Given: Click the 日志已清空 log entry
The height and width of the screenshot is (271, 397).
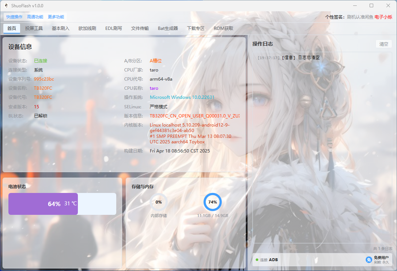Looking at the screenshot, I should pos(309,58).
